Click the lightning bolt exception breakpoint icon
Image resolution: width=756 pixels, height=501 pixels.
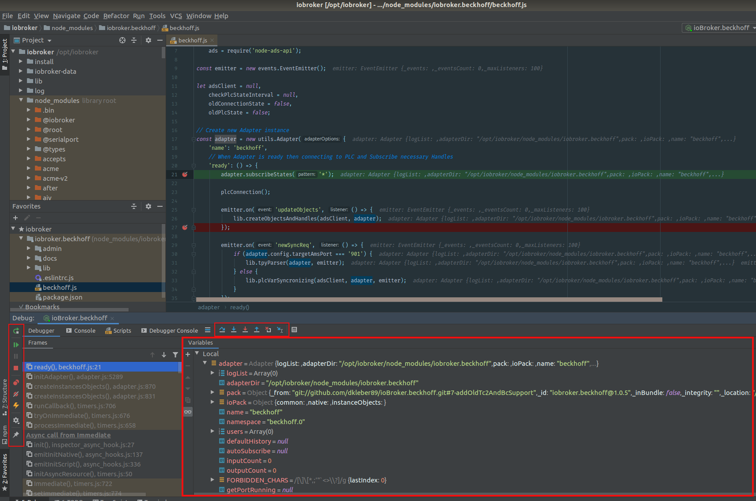point(16,405)
